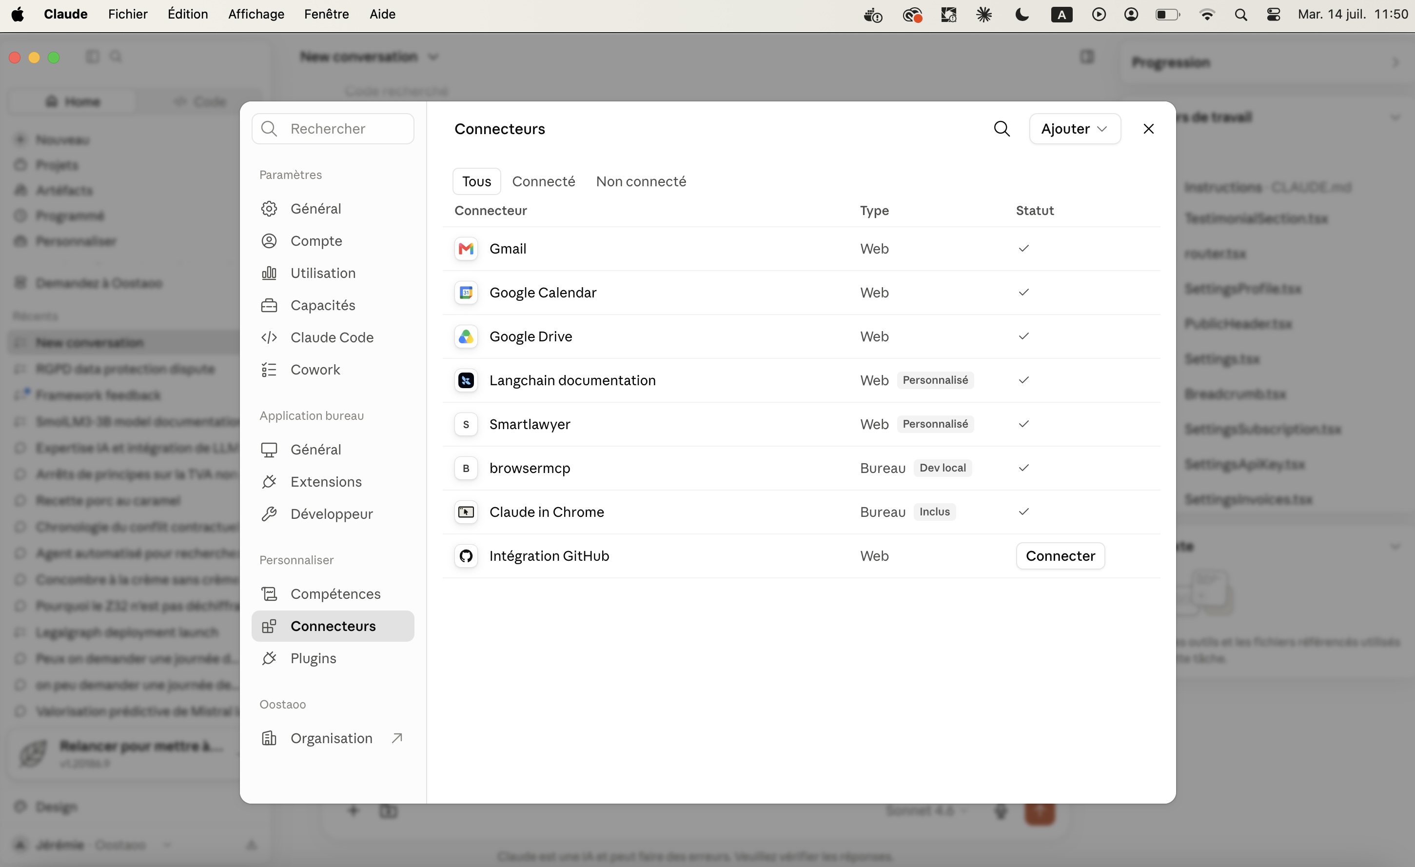
Task: Open the Claude Code settings section
Action: pyautogui.click(x=333, y=337)
